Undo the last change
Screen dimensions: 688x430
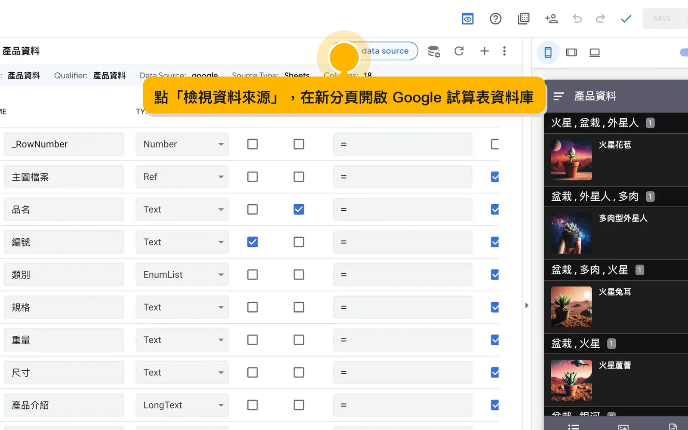tap(577, 19)
